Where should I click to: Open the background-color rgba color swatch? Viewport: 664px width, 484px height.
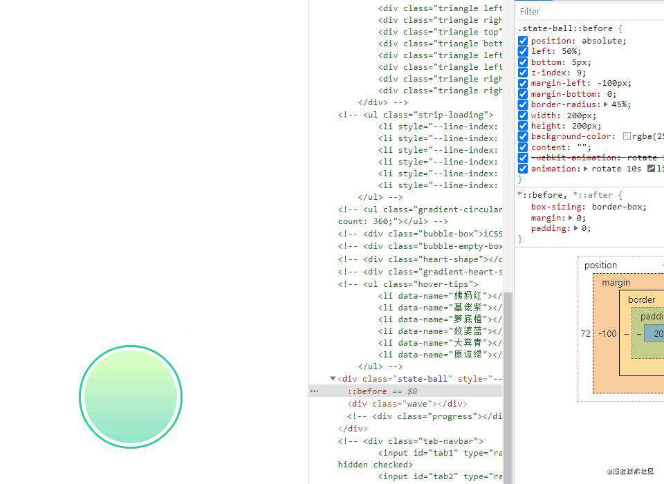(x=627, y=136)
